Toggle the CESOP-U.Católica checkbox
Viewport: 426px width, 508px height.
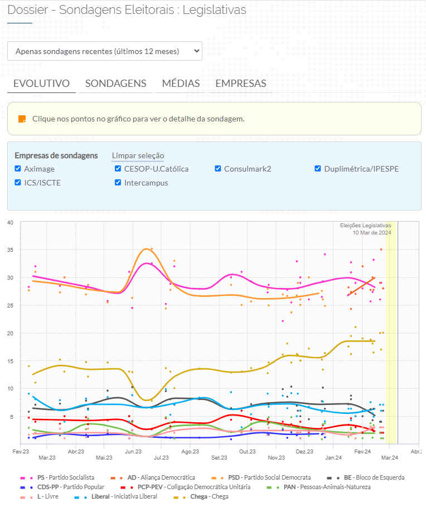[x=118, y=169]
